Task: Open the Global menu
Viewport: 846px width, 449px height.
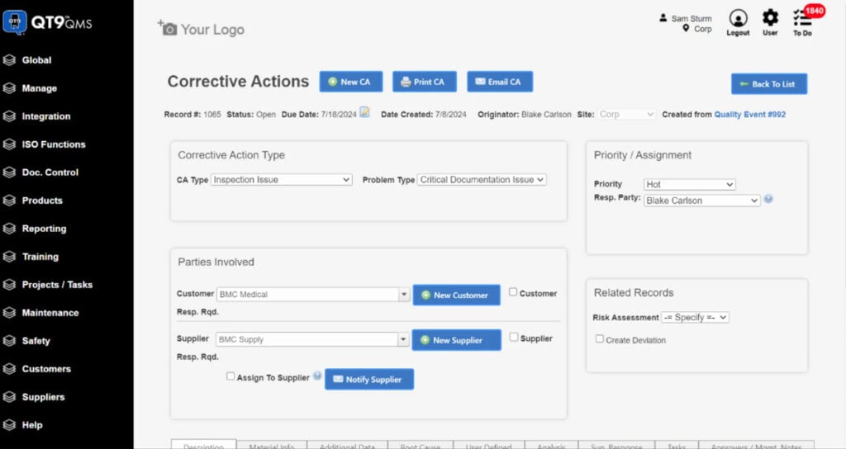Action: coord(36,59)
